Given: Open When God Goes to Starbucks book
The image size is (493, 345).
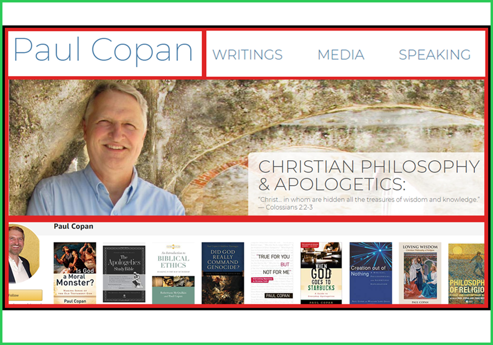Looking at the screenshot, I should point(321,273).
